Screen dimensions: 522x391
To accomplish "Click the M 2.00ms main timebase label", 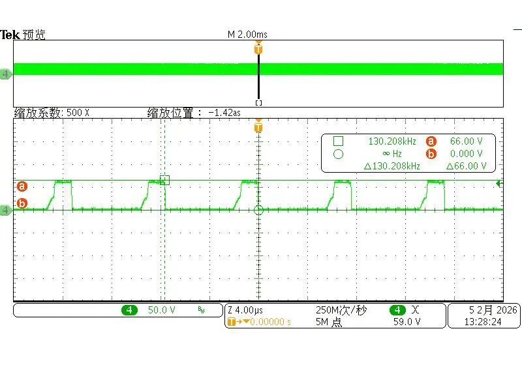I will click(x=247, y=35).
